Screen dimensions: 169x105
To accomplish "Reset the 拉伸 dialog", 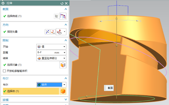I will pyautogui.click(x=62, y=3).
